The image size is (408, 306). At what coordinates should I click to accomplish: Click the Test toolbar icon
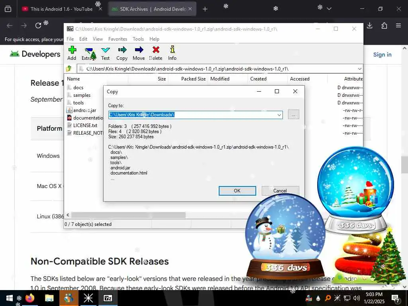click(105, 50)
